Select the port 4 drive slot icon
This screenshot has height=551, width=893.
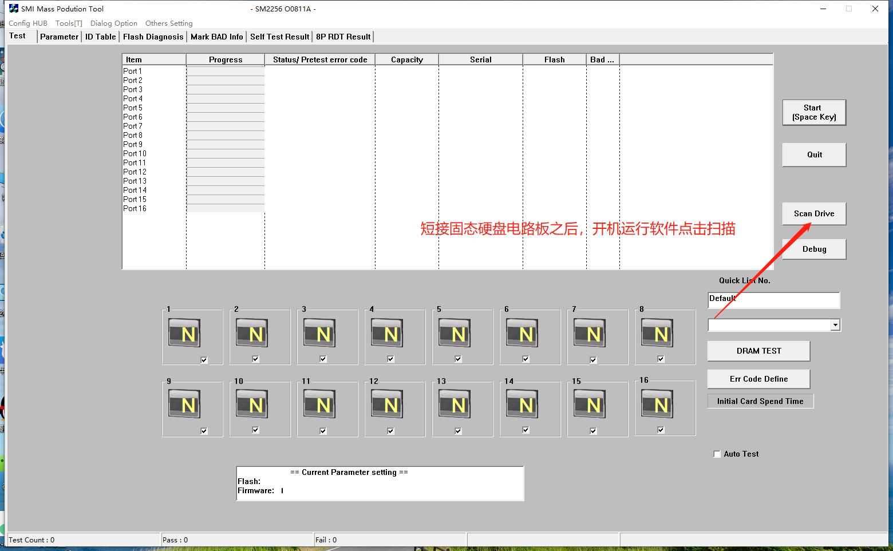(x=387, y=333)
